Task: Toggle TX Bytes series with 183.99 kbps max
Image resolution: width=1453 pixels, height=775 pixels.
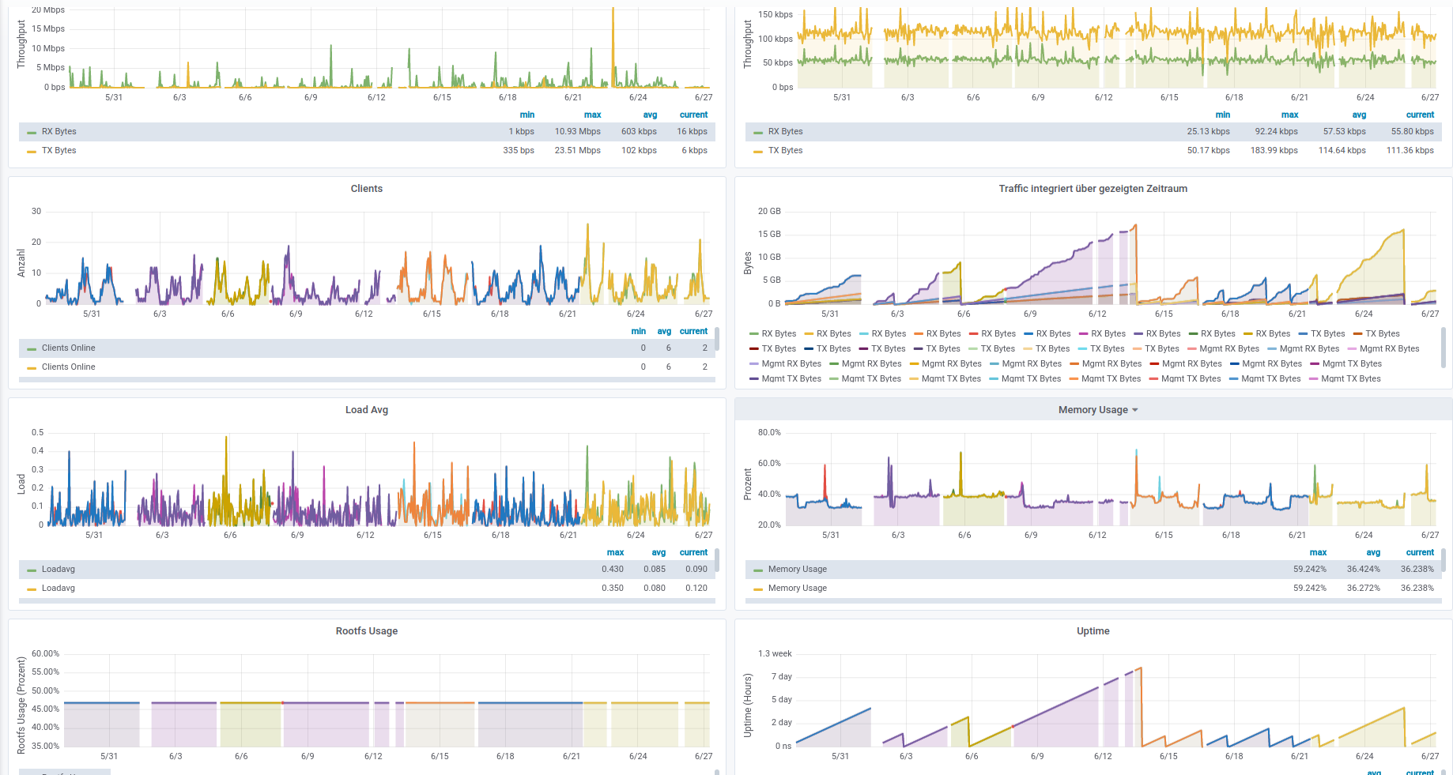Action: click(785, 151)
